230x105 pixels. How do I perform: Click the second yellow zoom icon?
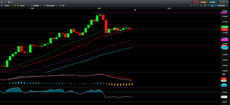[x=18, y=6]
